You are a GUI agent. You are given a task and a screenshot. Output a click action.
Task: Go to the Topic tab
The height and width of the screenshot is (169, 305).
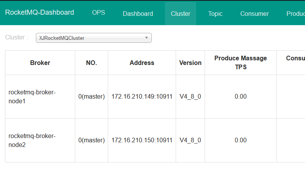(215, 14)
